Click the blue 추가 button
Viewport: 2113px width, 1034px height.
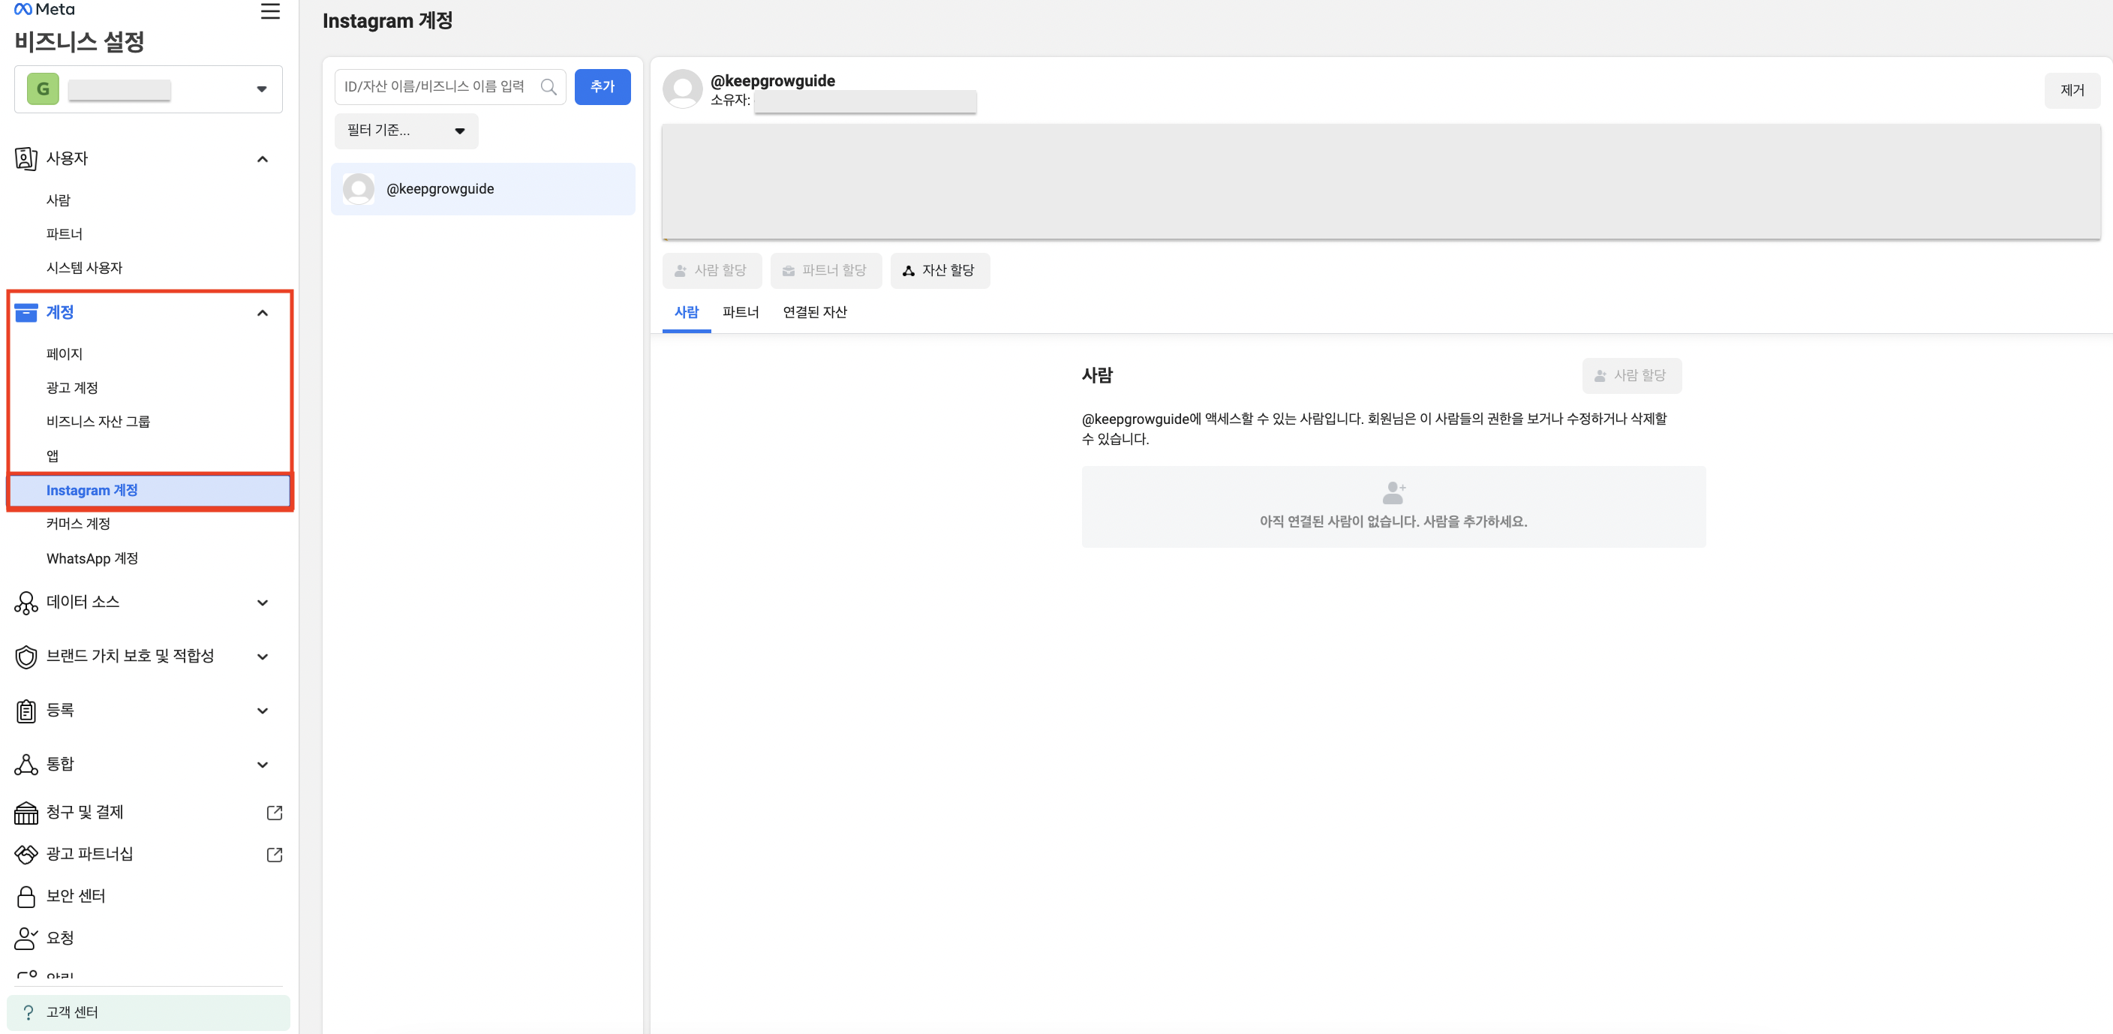tap(602, 87)
